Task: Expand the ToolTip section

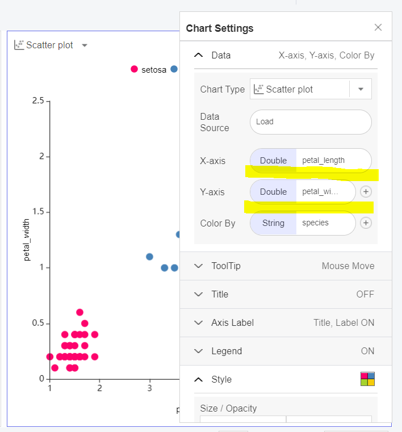Action: point(198,266)
